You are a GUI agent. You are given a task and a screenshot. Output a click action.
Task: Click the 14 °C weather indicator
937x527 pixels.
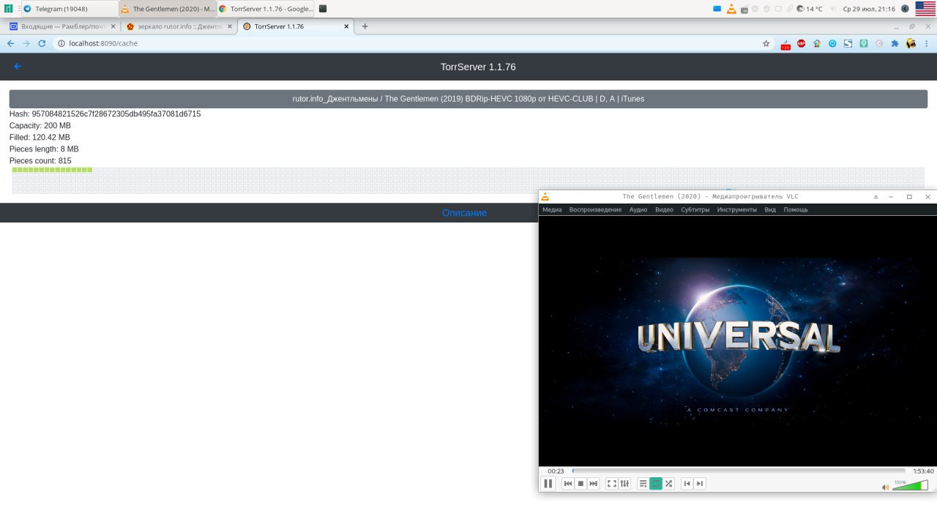click(810, 9)
